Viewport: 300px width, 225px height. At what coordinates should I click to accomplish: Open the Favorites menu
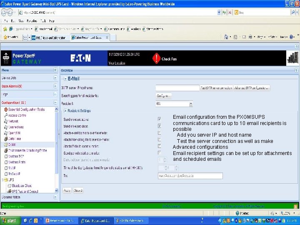point(32,21)
